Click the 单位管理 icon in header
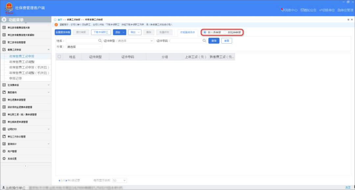The height and width of the screenshot is (190, 355). [339, 10]
